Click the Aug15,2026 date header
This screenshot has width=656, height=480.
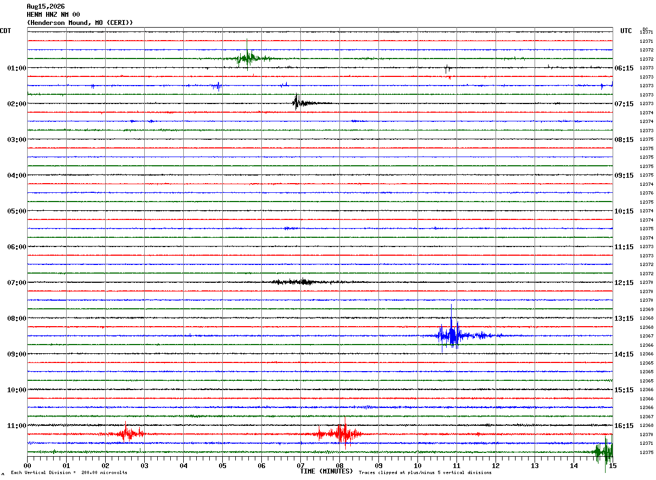[x=46, y=7]
